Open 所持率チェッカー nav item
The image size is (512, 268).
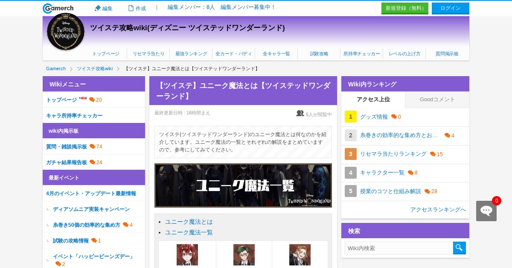(x=362, y=54)
